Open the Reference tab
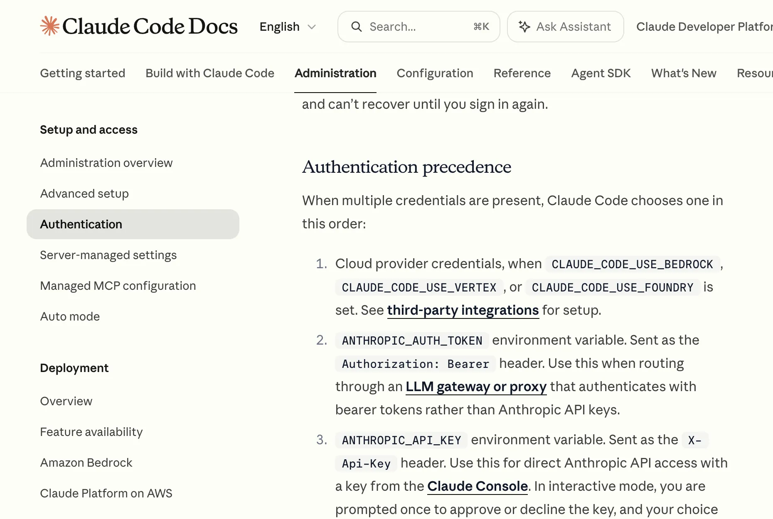773x519 pixels. (522, 73)
